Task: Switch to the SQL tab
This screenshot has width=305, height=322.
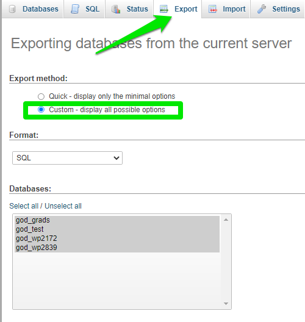Action: 85,9
